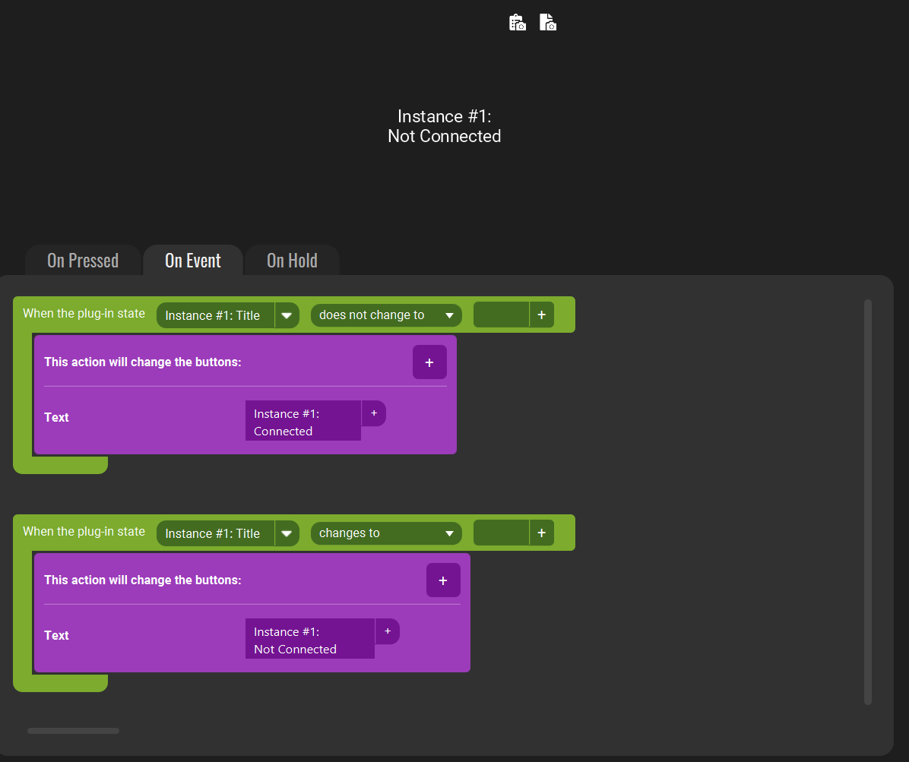This screenshot has width=909, height=762.
Task: Click plus next to value in 'changes to' row
Action: pyautogui.click(x=541, y=533)
